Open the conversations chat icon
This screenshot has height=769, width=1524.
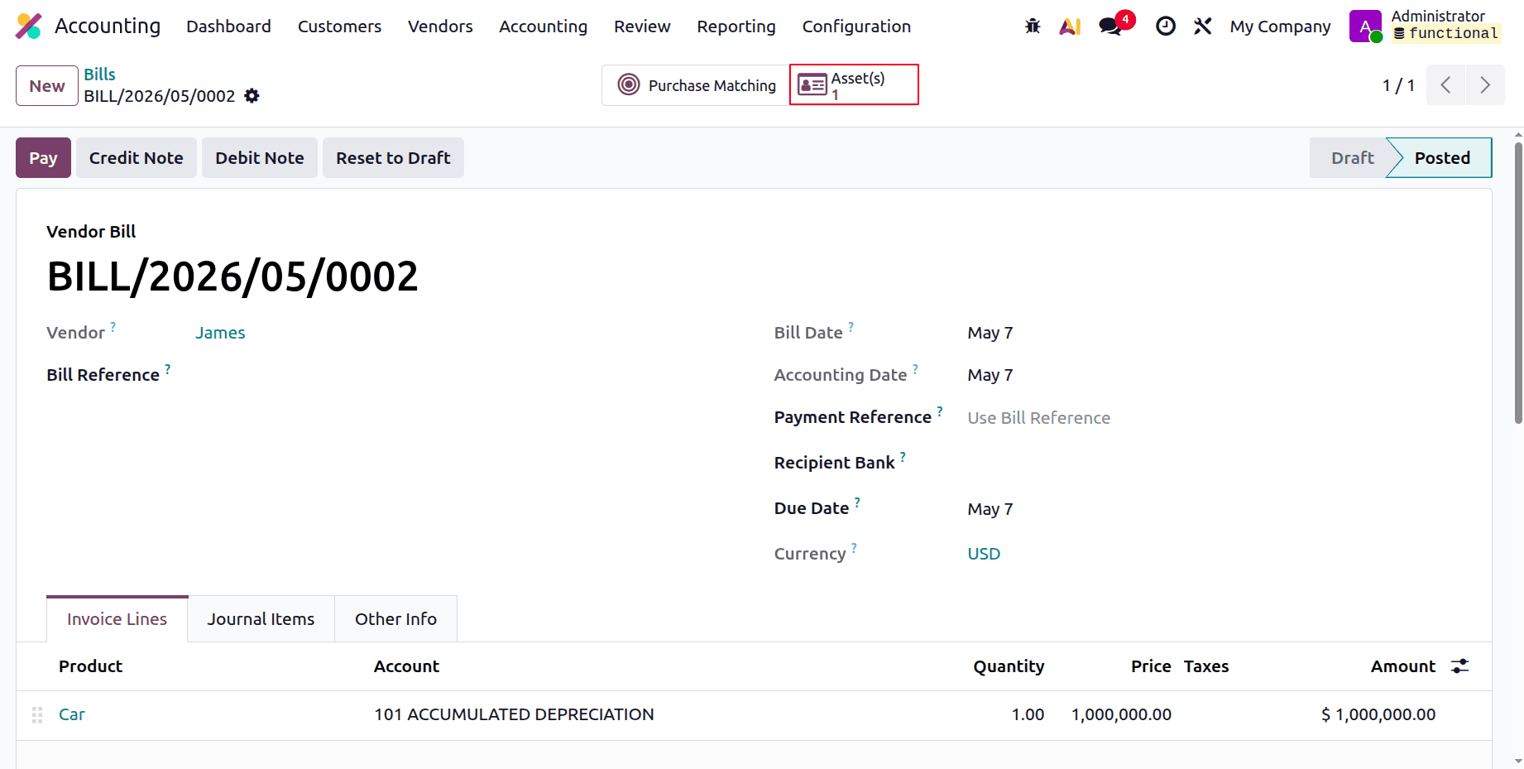[x=1110, y=26]
